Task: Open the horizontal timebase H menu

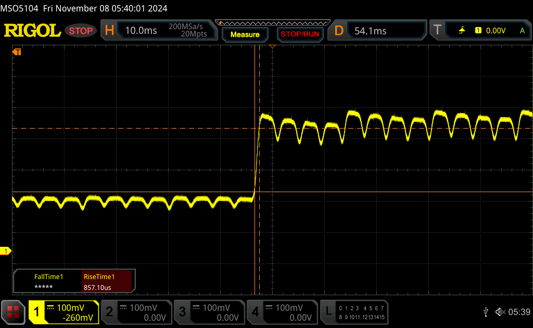Action: click(x=109, y=30)
